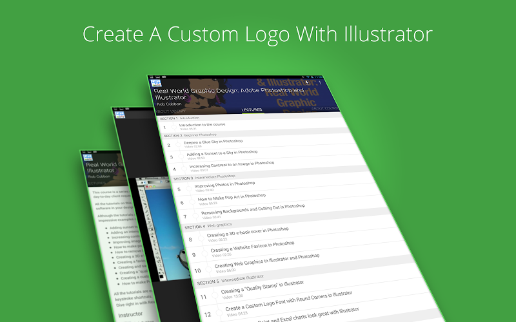Click the 'Real World Graphic Design' course title
Screen dimensions: 516x322
[x=229, y=93]
